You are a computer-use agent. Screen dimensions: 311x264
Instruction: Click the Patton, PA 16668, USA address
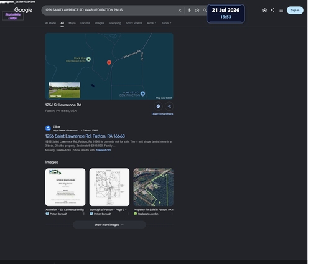pos(61,111)
